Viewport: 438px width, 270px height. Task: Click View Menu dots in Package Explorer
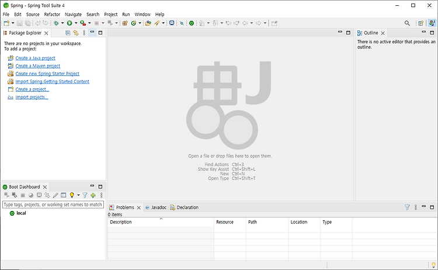click(x=84, y=33)
